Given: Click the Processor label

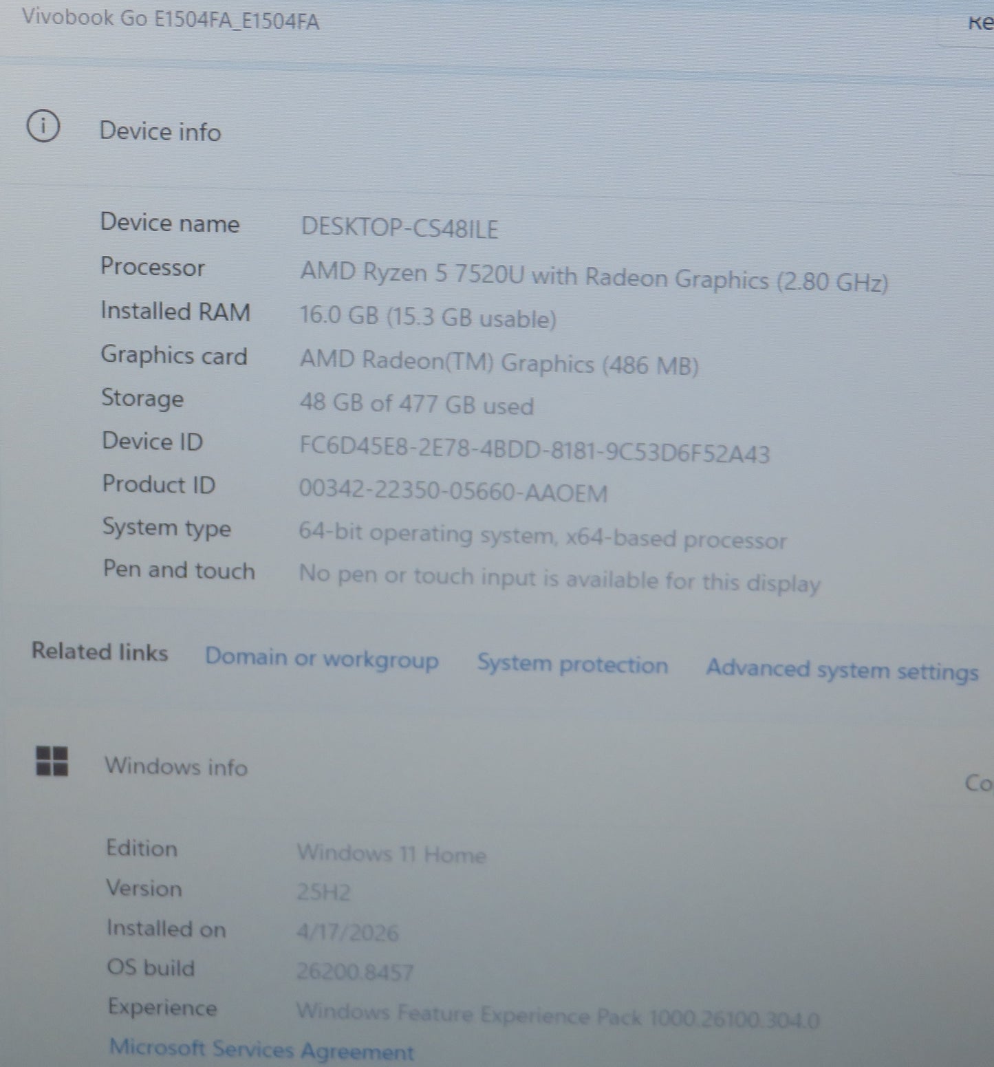Looking at the screenshot, I should 153,267.
